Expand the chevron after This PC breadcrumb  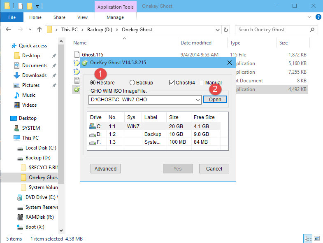[82, 30]
